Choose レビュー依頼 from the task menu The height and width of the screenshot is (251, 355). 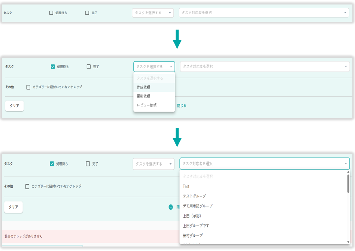coord(147,105)
